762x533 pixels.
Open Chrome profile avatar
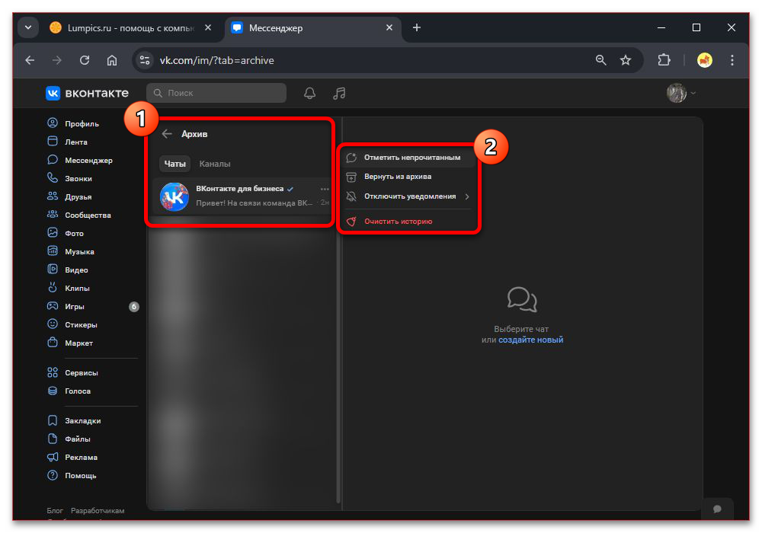coord(705,60)
